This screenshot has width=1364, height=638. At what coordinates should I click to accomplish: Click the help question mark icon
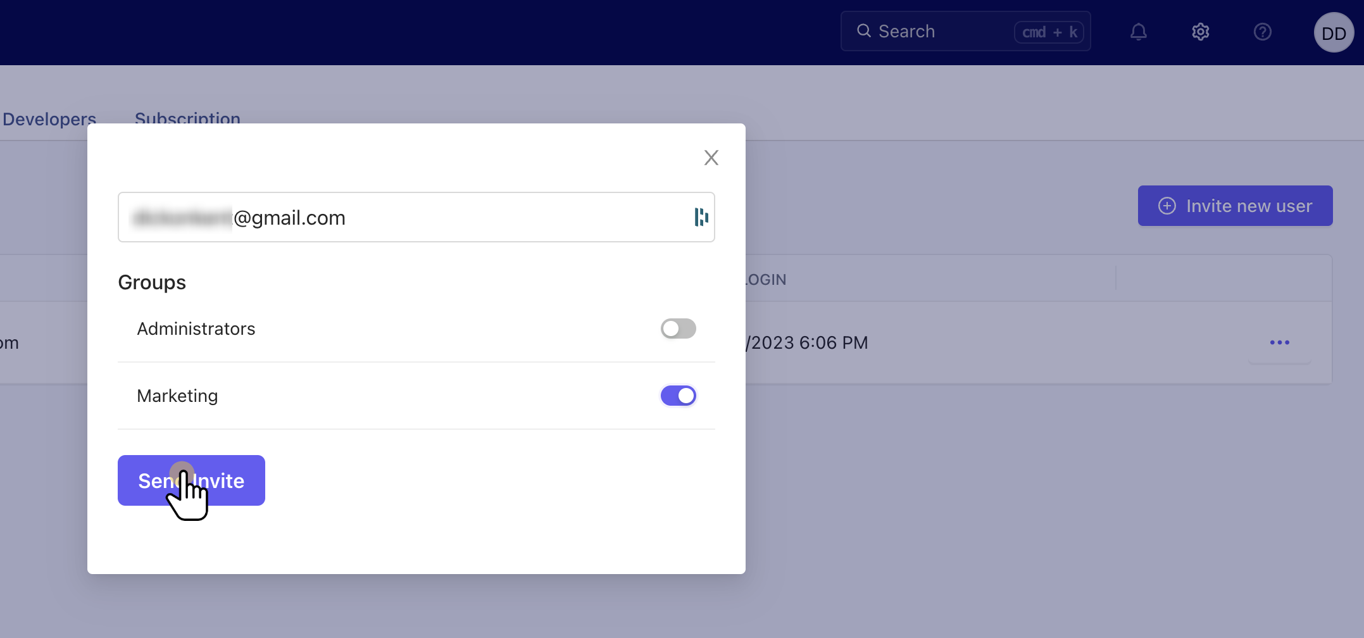[1262, 32]
